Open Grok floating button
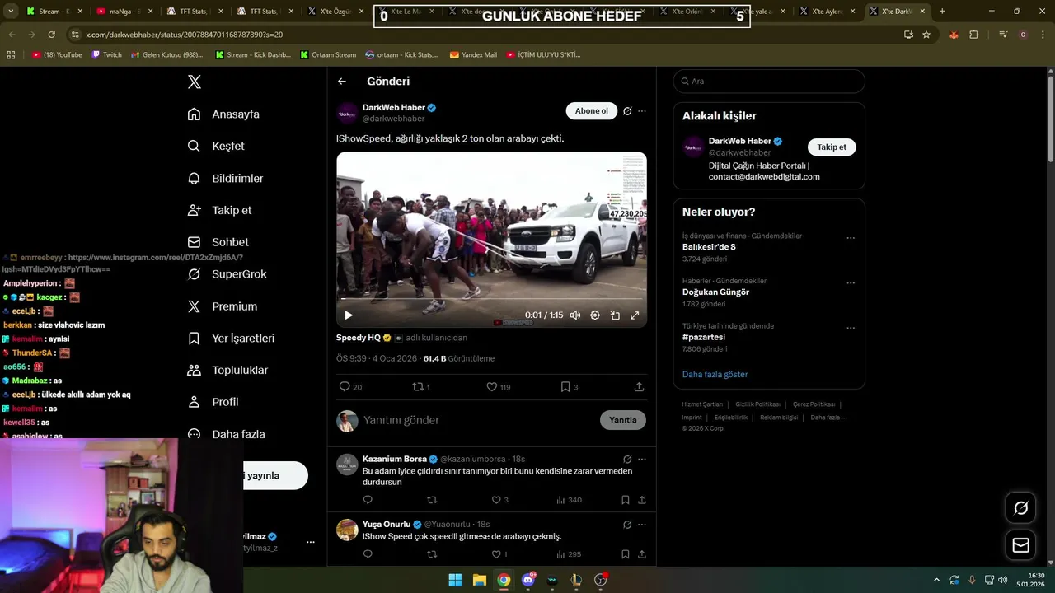This screenshot has width=1055, height=593. click(x=1020, y=508)
